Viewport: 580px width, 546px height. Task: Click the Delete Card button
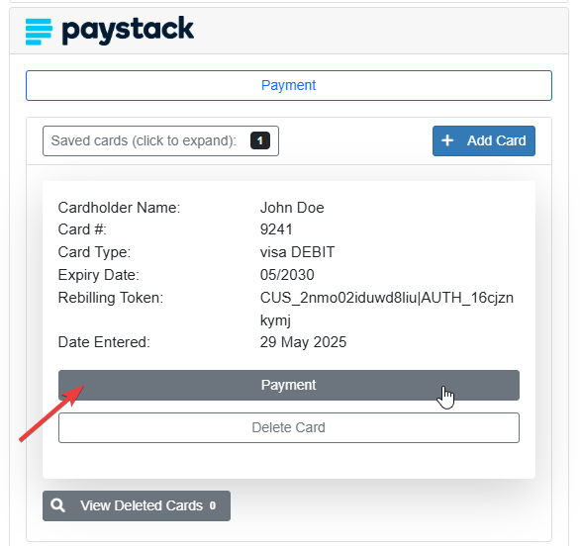pos(289,427)
